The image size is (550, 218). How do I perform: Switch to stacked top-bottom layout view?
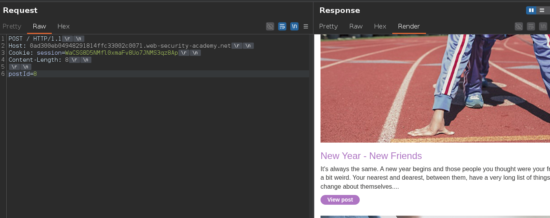[x=542, y=10]
